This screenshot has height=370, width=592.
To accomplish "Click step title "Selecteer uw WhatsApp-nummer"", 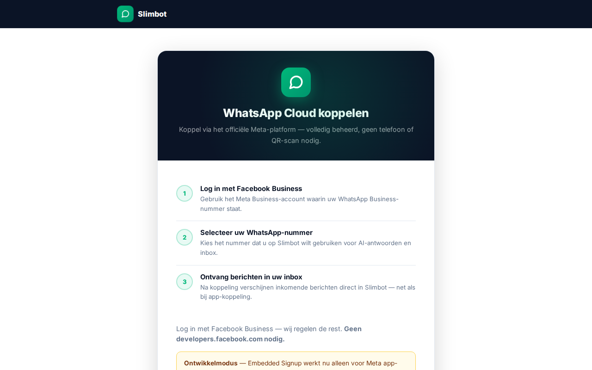I will tap(256, 233).
